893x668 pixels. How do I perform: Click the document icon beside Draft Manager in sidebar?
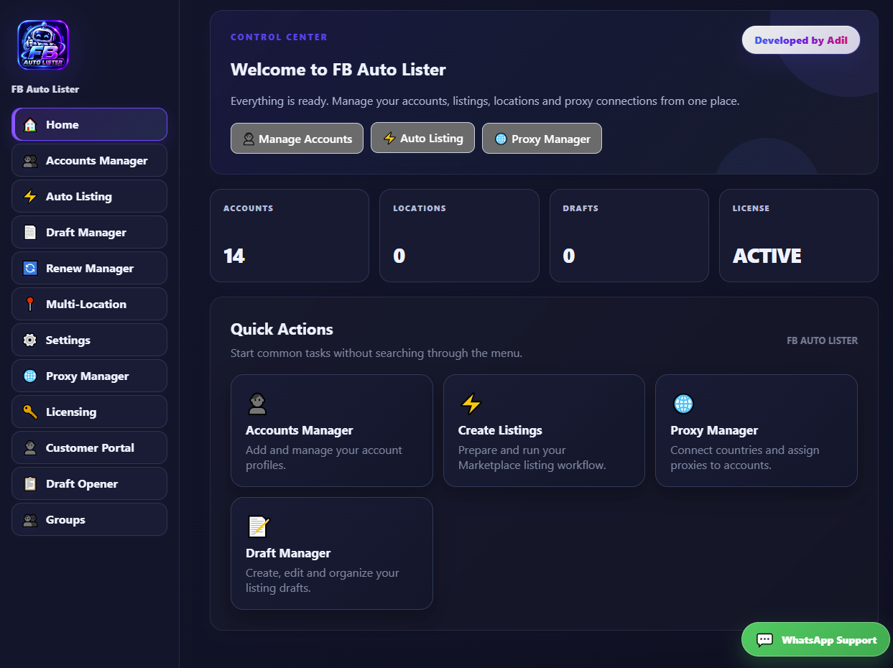tap(30, 233)
